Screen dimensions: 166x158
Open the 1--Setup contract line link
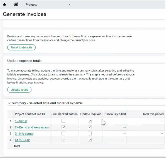pyautogui.click(x=21, y=121)
